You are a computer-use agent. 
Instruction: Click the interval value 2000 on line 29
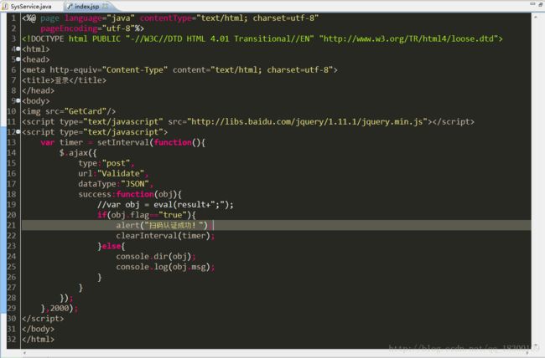(59, 309)
